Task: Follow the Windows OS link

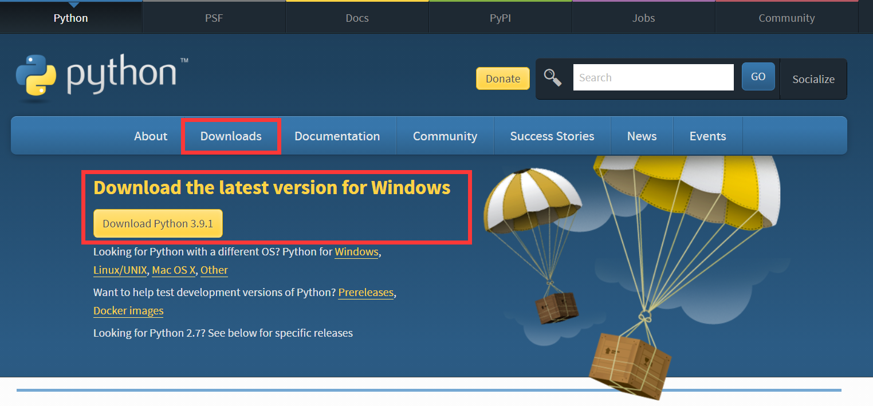Action: pos(356,251)
